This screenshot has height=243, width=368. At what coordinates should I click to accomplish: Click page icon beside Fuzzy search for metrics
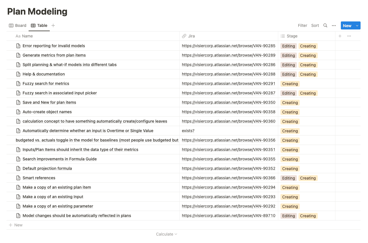click(x=18, y=83)
